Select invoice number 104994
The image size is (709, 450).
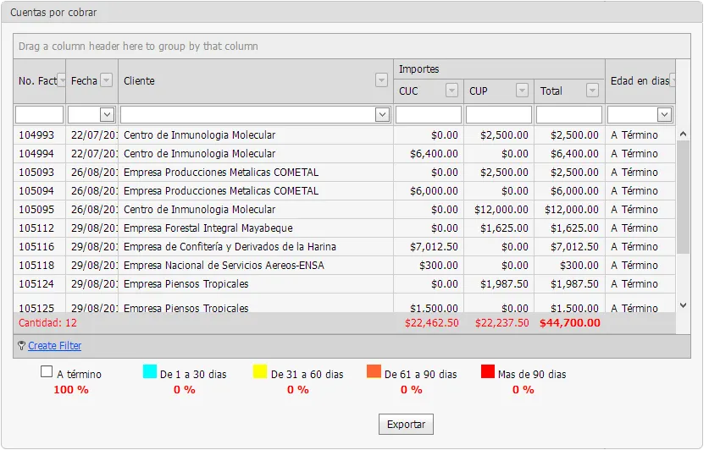click(x=36, y=153)
